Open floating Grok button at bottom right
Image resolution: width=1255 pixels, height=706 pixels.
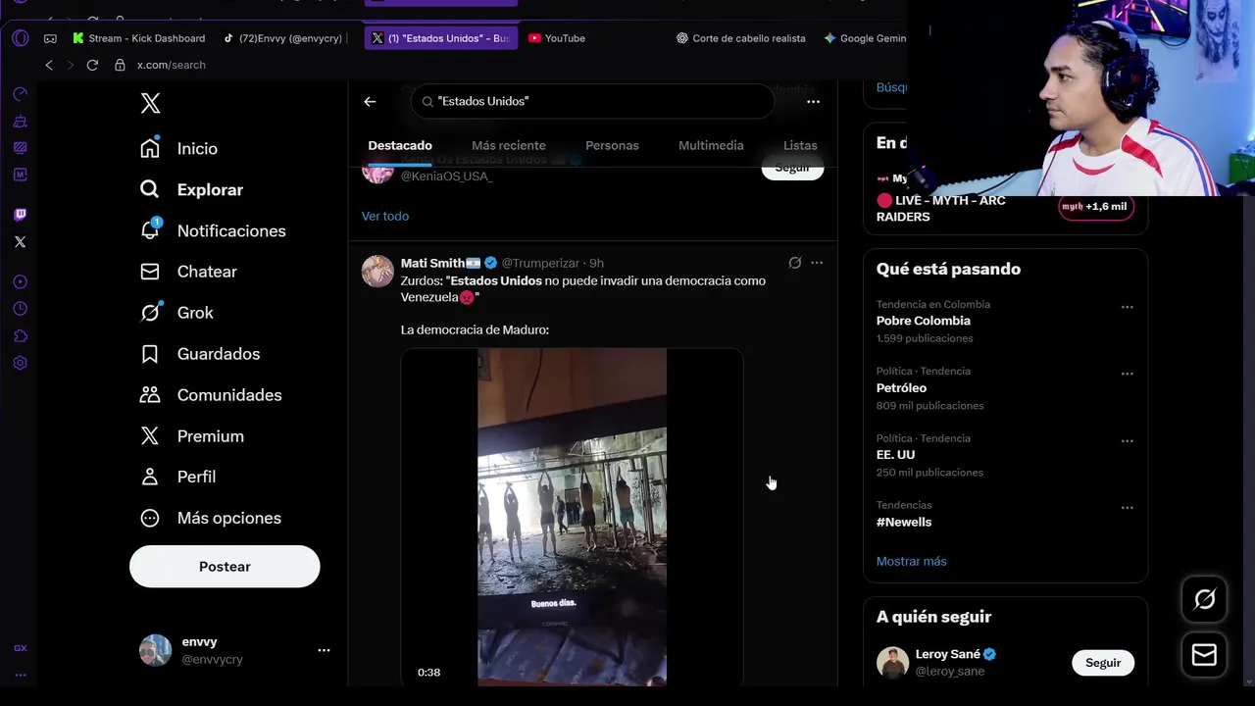1204,599
